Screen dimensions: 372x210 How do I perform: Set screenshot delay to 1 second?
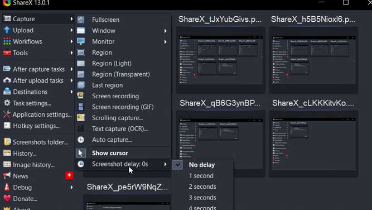coord(202,176)
